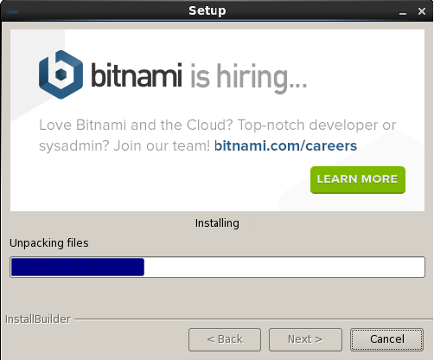Cancel the installation

(386, 339)
